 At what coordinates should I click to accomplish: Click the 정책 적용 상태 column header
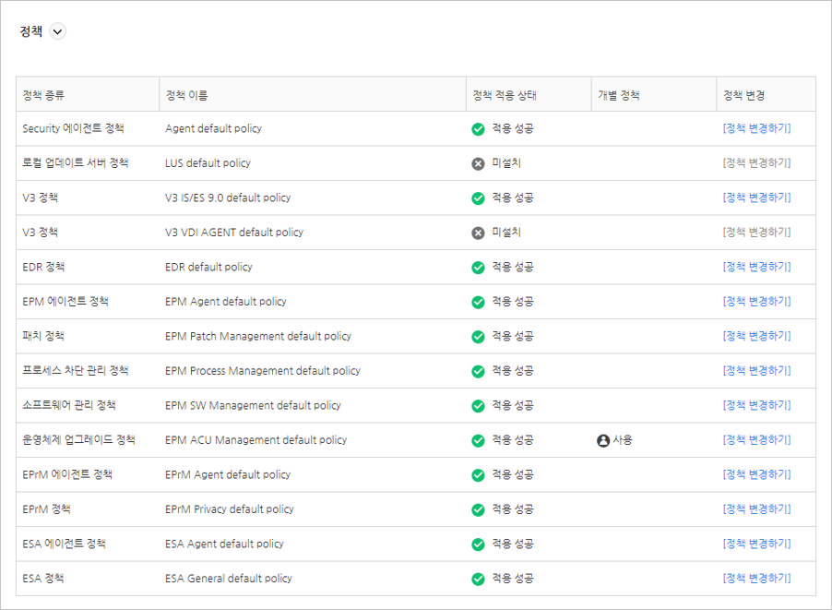504,95
